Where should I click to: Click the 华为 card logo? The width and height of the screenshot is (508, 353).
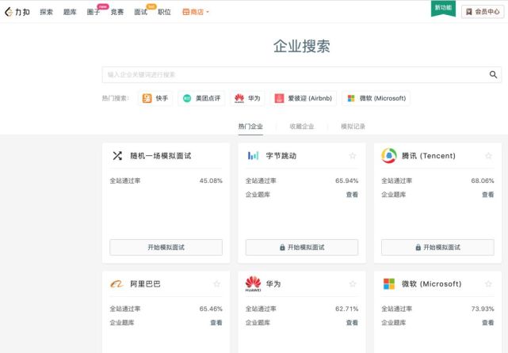click(253, 284)
